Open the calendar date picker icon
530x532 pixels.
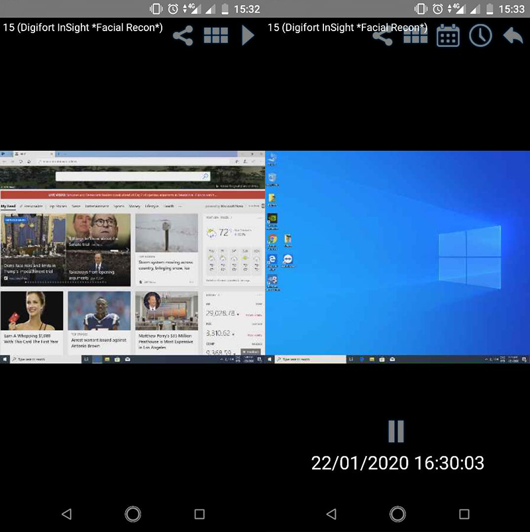448,35
